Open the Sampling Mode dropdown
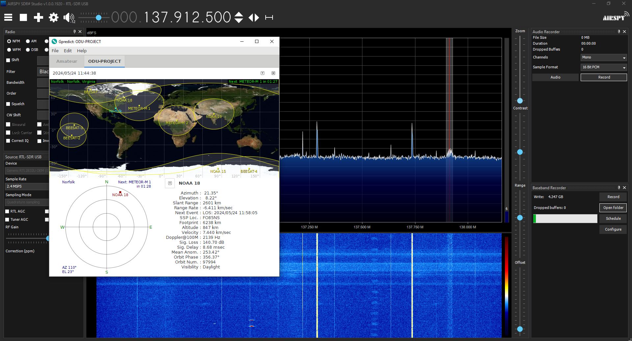This screenshot has width=632, height=341. tap(27, 202)
